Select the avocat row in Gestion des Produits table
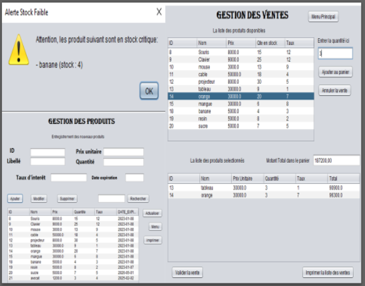Image resolution: width=365 pixels, height=286 pixels. tap(73, 278)
